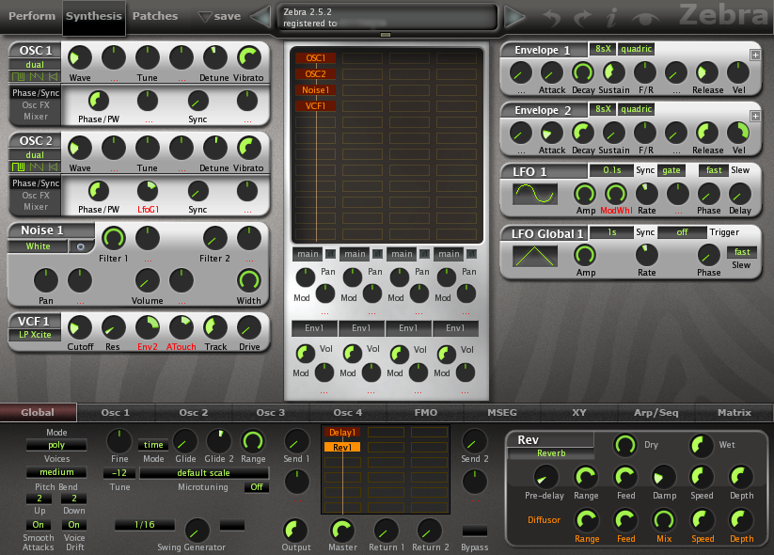Open the save dropdown menu
774x555 pixels.
pyautogui.click(x=219, y=16)
